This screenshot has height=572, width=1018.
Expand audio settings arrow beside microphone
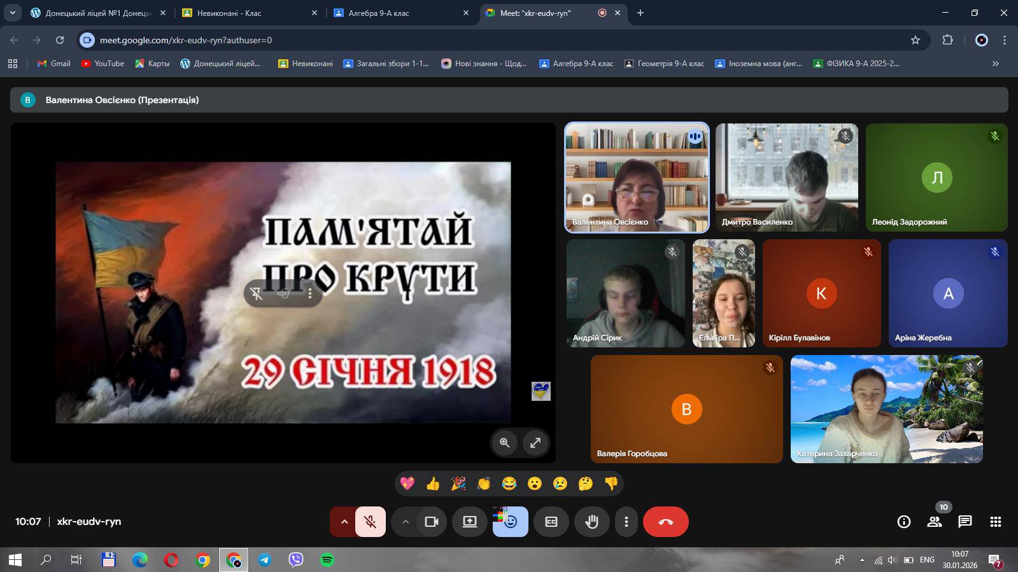point(344,522)
